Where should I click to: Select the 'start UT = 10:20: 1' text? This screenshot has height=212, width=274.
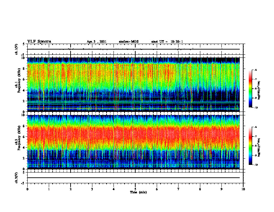(x=167, y=42)
